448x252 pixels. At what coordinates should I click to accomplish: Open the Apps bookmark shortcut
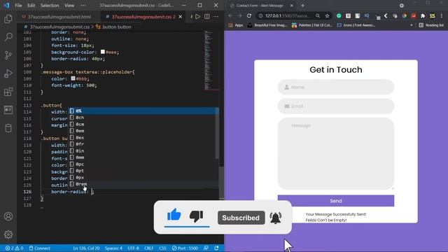pos(236,25)
